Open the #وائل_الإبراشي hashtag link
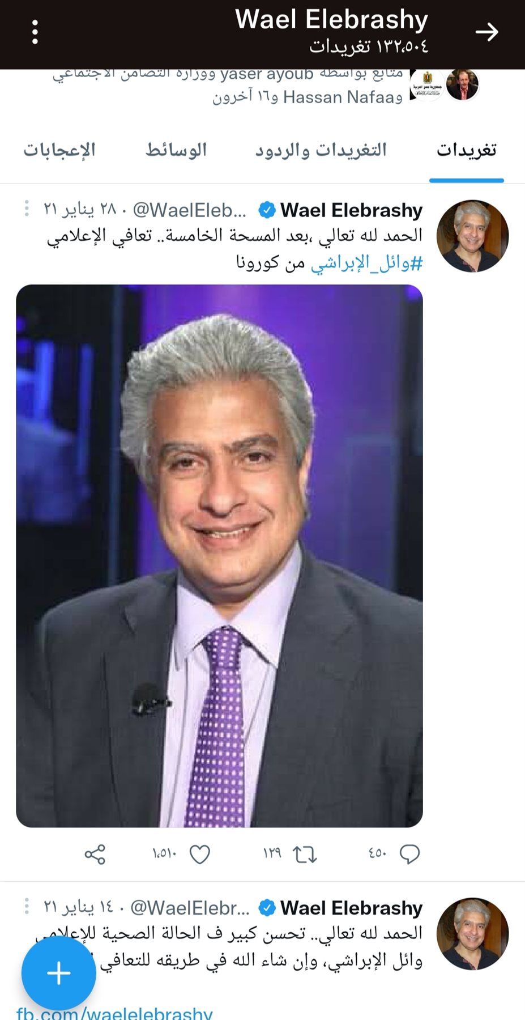 click(366, 263)
